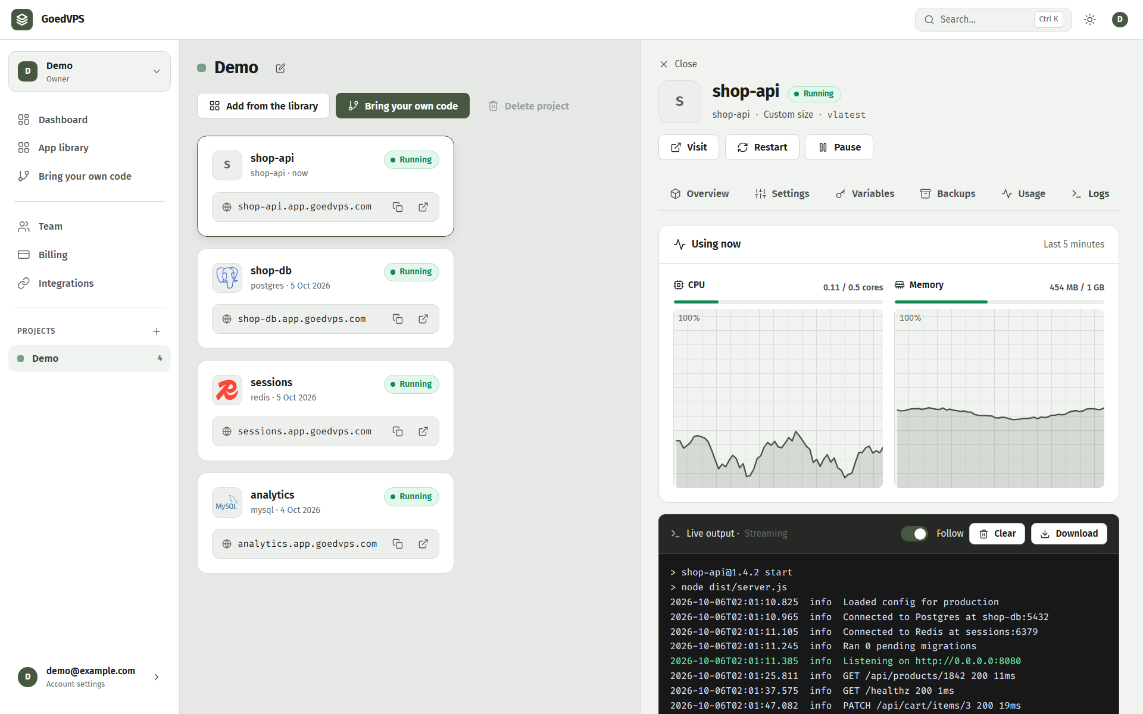This screenshot has width=1143, height=714.
Task: Select the Redis sessions app icon
Action: pyautogui.click(x=227, y=390)
